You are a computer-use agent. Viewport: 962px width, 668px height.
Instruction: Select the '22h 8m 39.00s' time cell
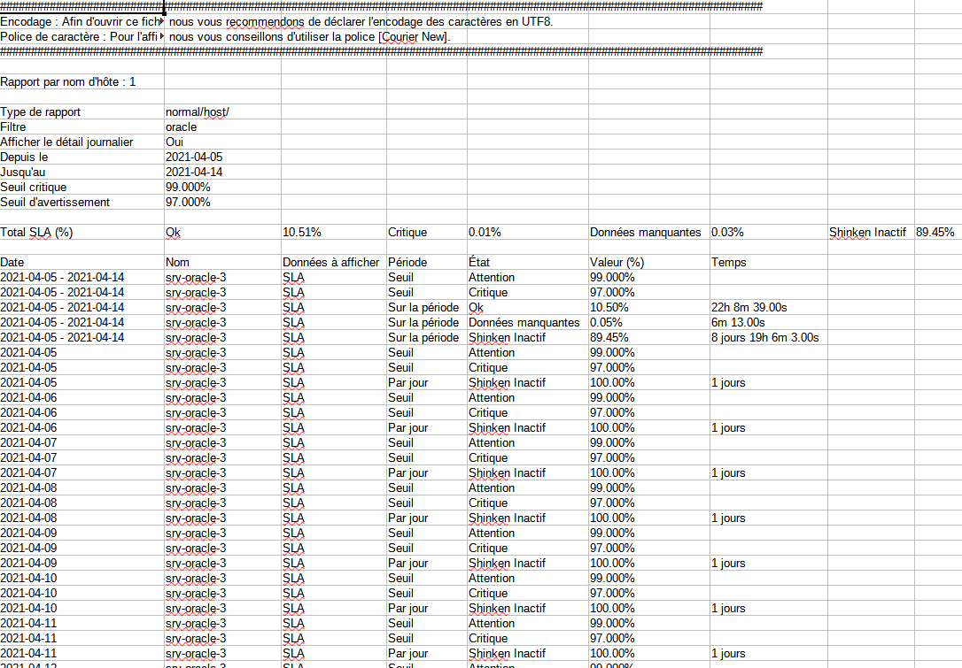[749, 308]
